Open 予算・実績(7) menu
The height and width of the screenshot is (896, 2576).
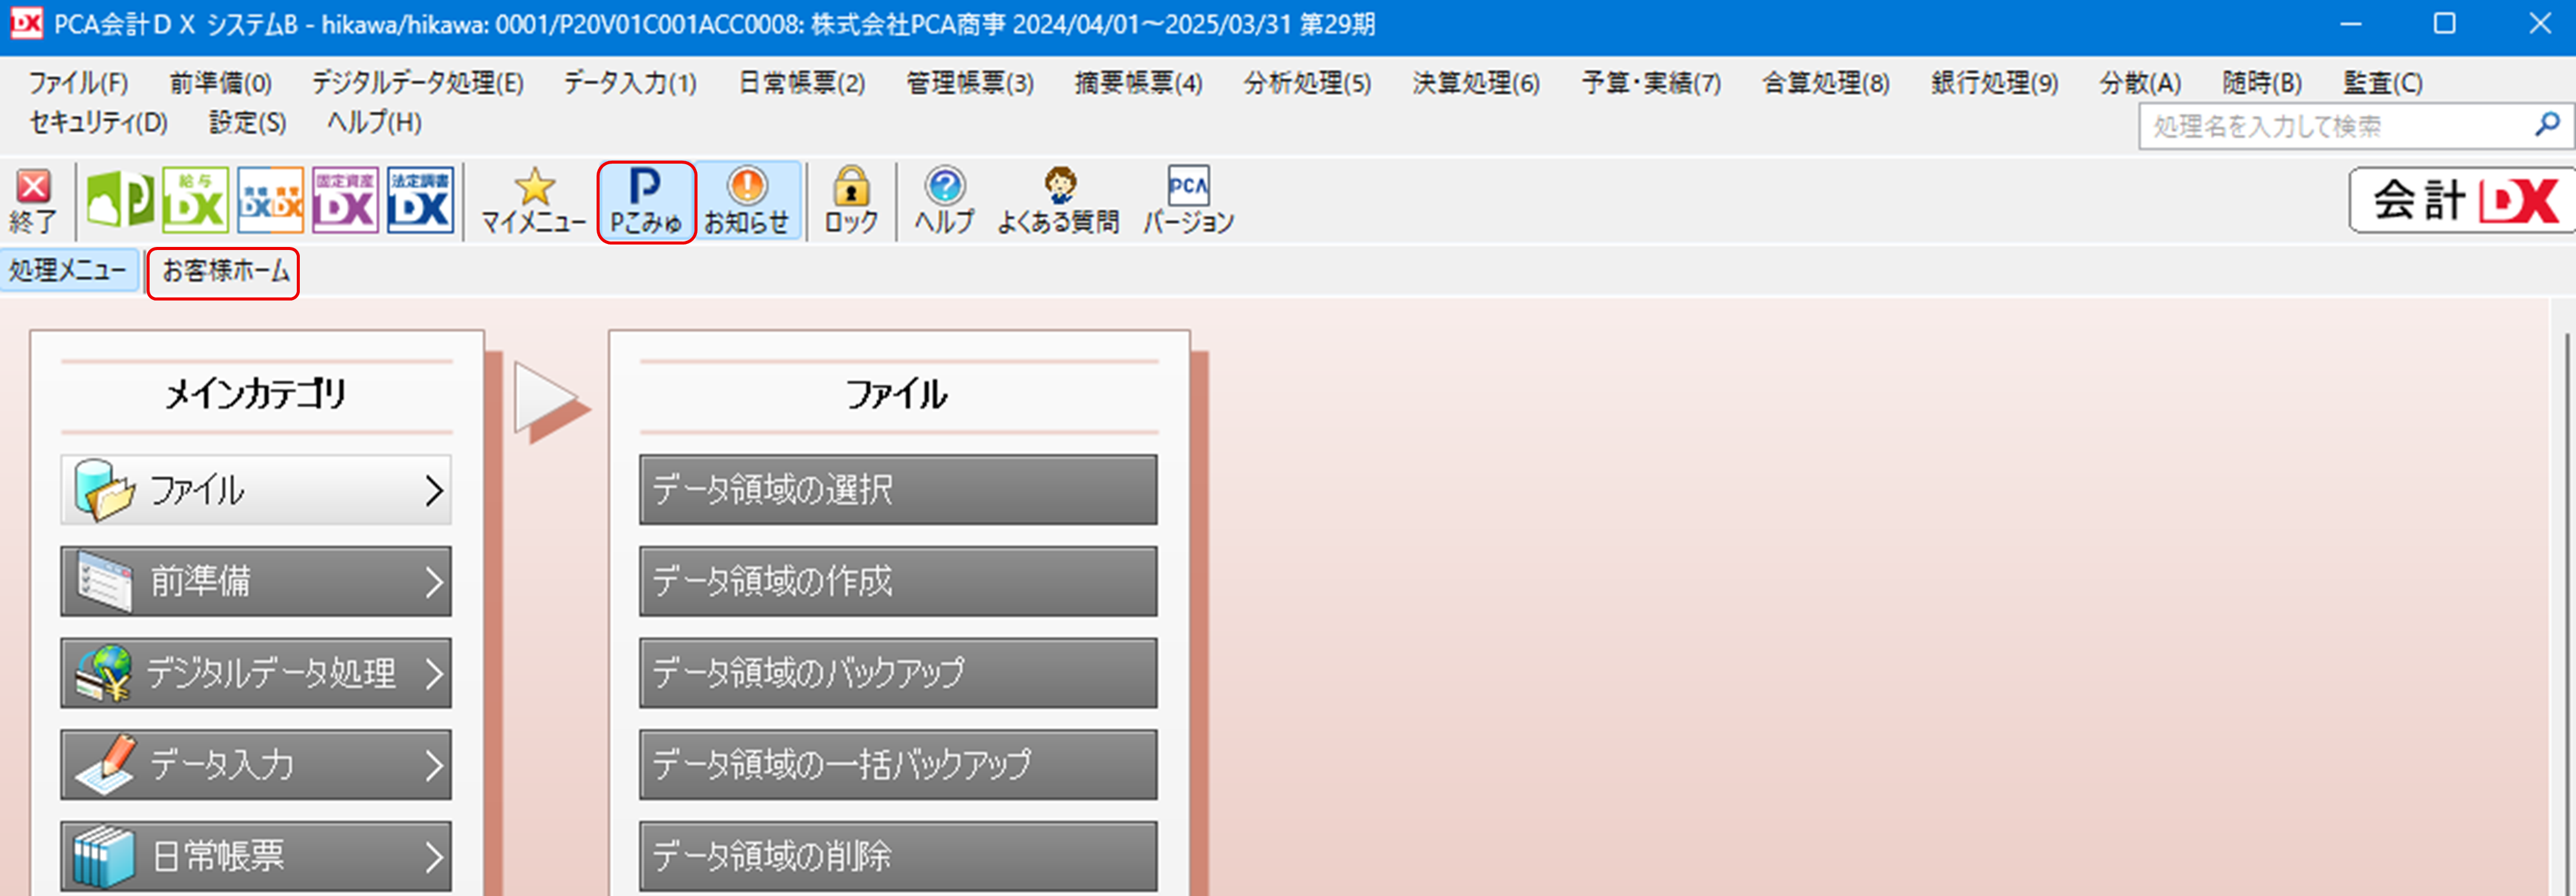[x=1651, y=82]
